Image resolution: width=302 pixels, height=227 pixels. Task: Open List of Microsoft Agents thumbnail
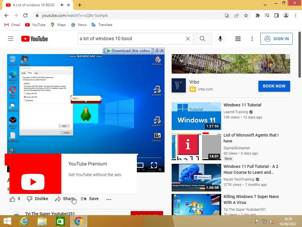tap(196, 146)
